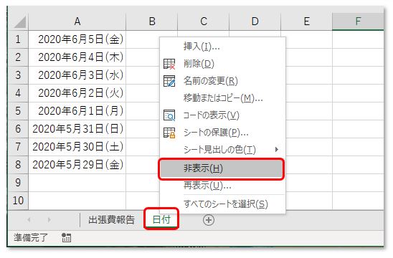Click the macro record icon in status bar
Screen dimensions: 393x258
(67, 237)
